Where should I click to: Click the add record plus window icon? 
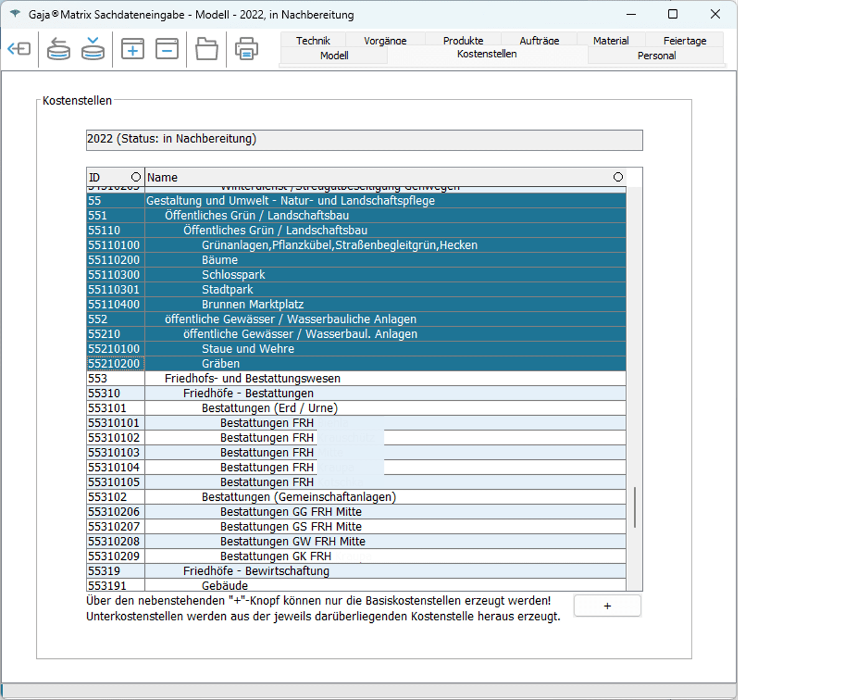pos(132,49)
